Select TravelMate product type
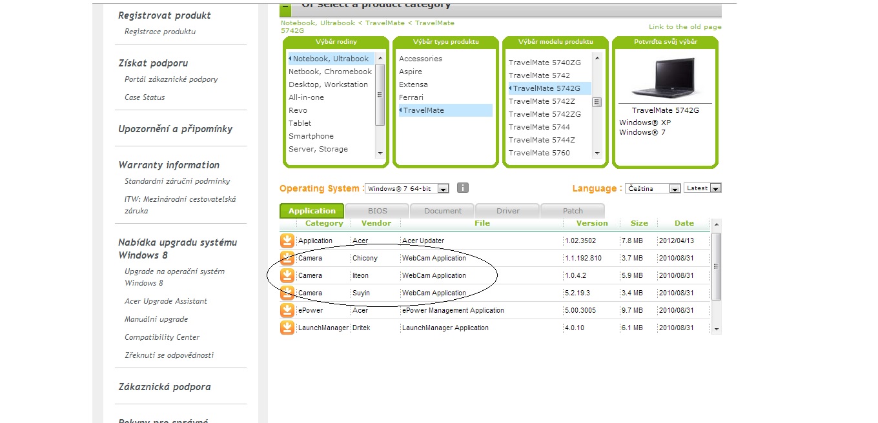 point(445,110)
